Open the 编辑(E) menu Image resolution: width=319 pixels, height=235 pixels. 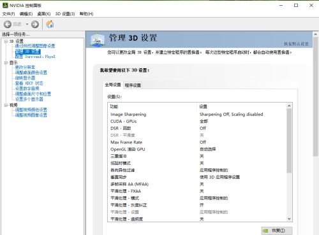(x=26, y=14)
